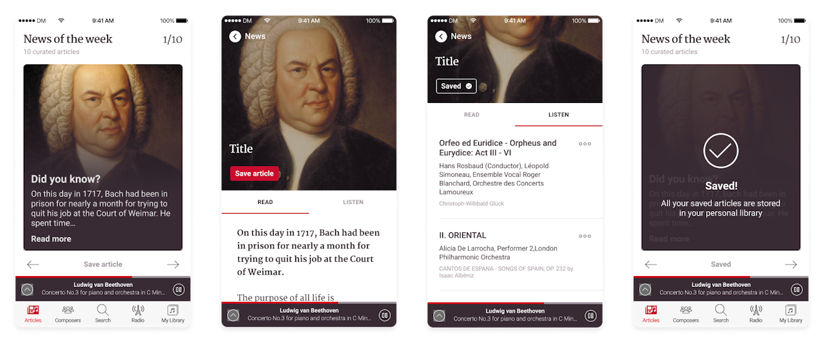Toggle the gray Saved label between the arrows
The height and width of the screenshot is (343, 824).
(x=721, y=264)
